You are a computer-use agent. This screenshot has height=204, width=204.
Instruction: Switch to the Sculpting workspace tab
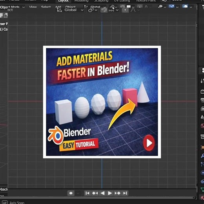(x=101, y=1)
